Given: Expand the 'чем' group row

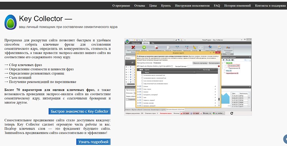Looking at the screenshot, I should pyautogui.click(x=138, y=97).
